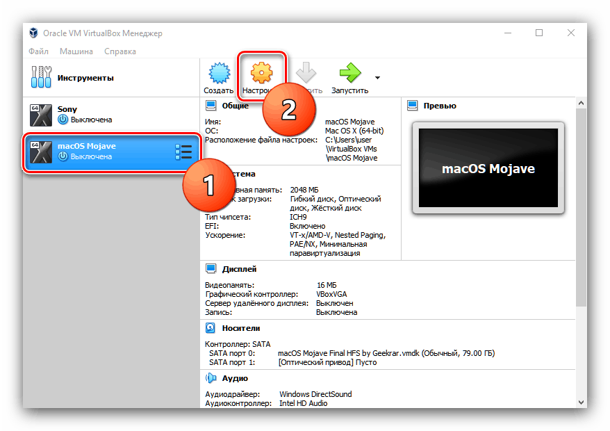Click the 16 МБ video memory value
Viewport: 610px width, 431px height.
tap(327, 286)
